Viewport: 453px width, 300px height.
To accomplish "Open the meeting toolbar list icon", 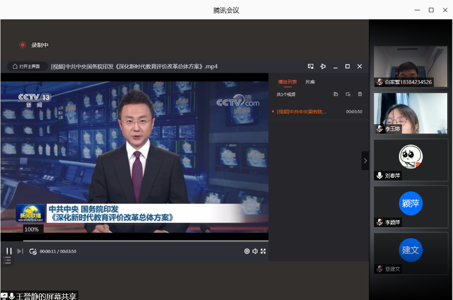I will pos(7,260).
